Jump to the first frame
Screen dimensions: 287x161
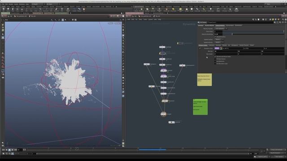[3, 150]
